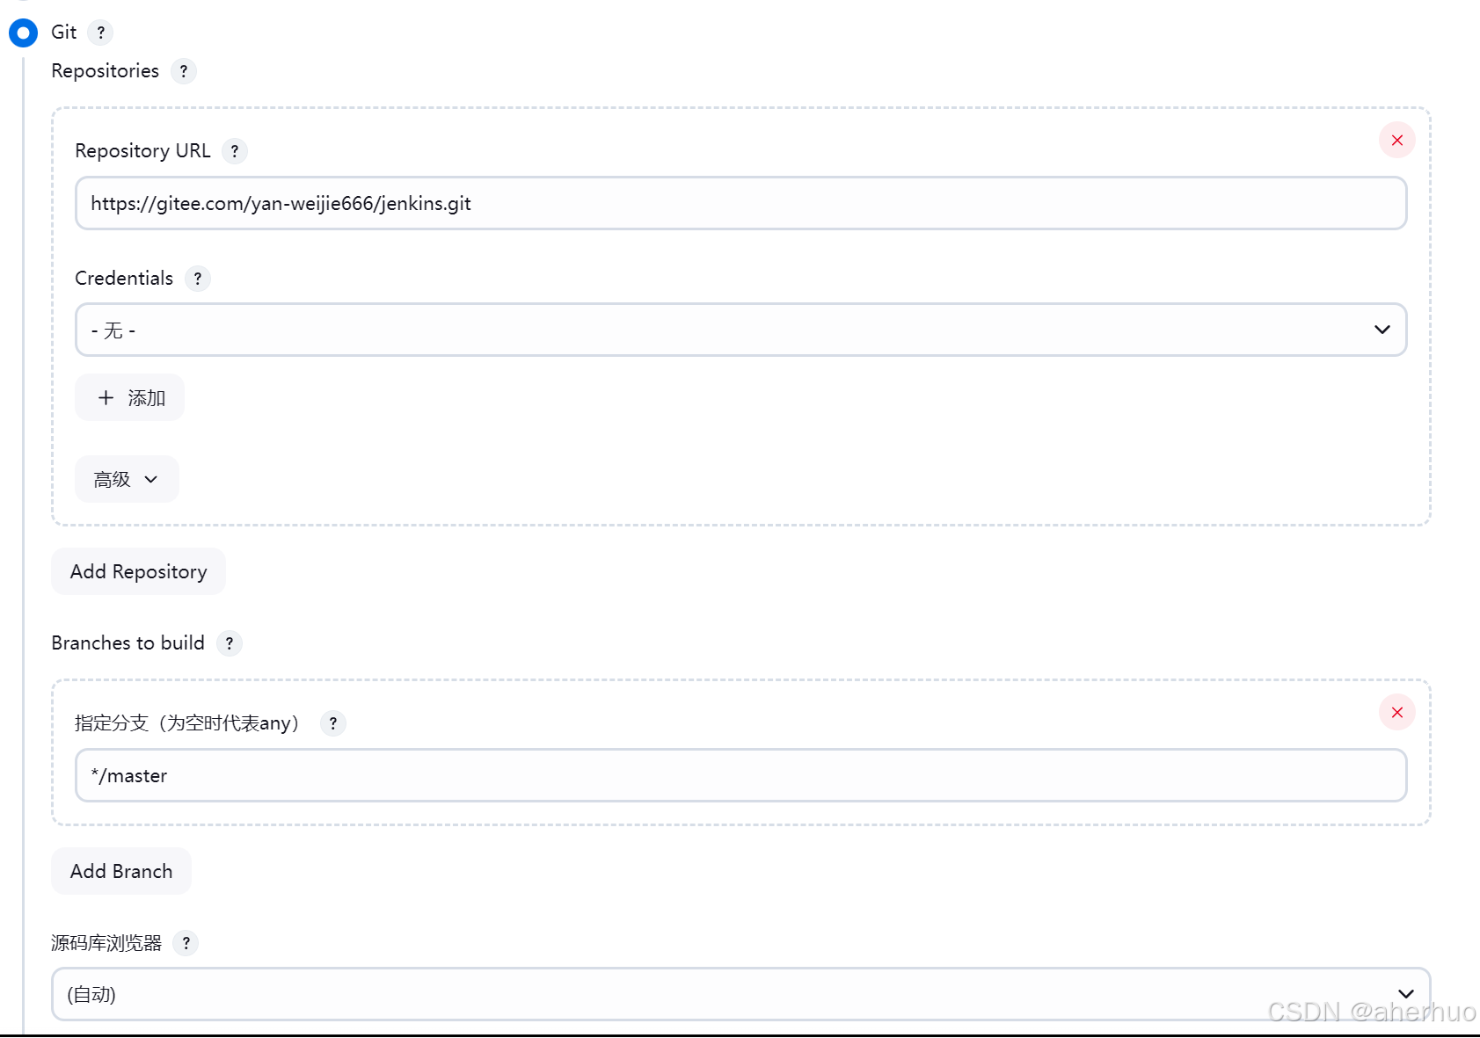The width and height of the screenshot is (1480, 1038).
Task: Click the Branches to build label
Action: tap(128, 643)
